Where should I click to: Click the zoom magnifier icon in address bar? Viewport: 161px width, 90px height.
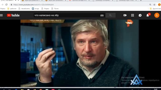click(x=150, y=4)
